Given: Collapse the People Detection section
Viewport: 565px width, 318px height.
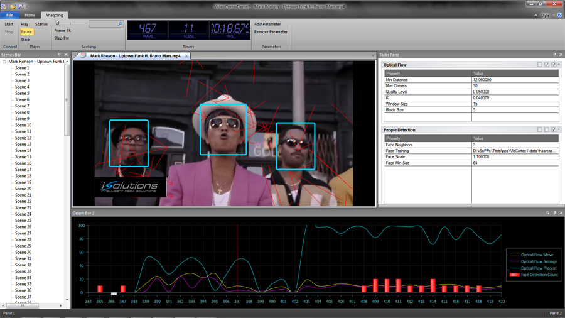Looking at the screenshot, I should click(559, 129).
